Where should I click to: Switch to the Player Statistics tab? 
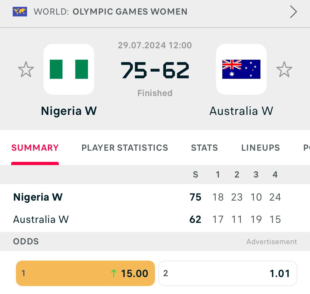click(125, 148)
